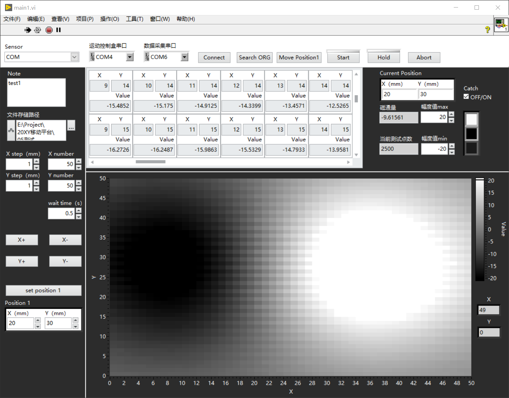Click the file path browse button
This screenshot has height=398, width=509.
click(71, 126)
